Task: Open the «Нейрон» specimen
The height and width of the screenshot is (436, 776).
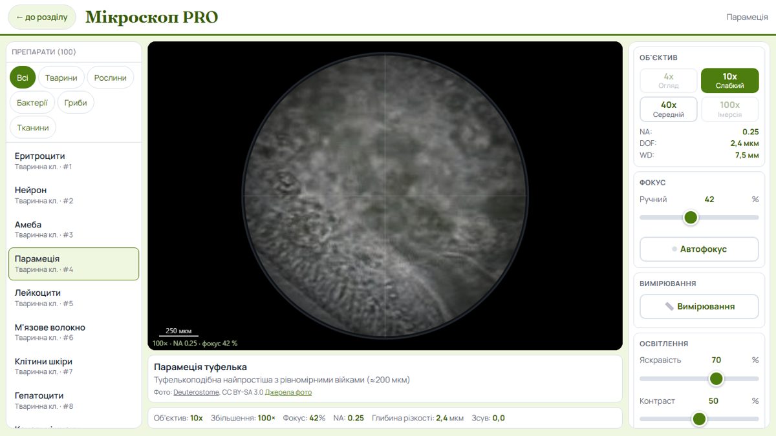Action: pos(74,195)
